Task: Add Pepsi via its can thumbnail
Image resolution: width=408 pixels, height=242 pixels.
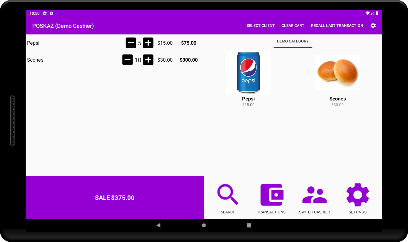Action: [x=248, y=73]
